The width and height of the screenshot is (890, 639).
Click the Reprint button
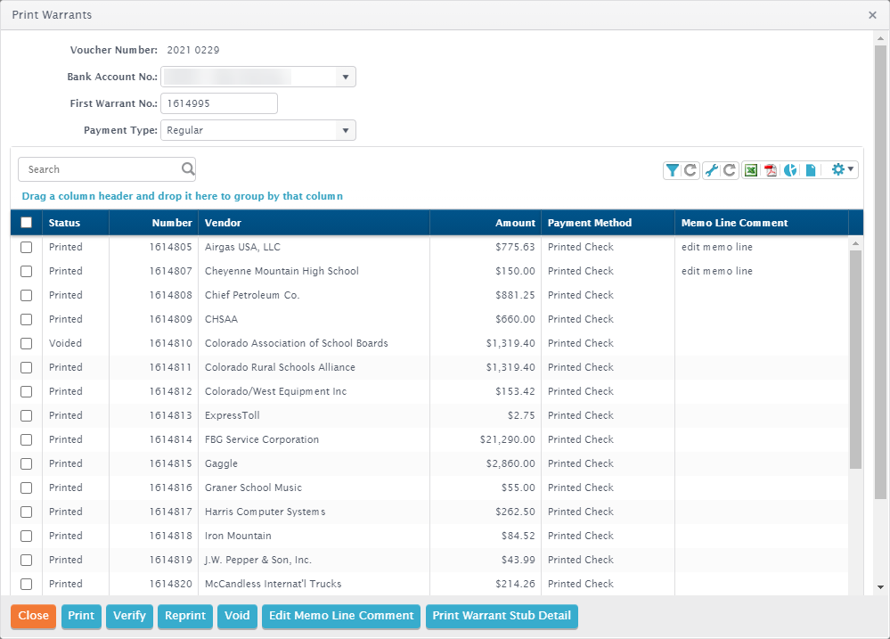coord(185,617)
